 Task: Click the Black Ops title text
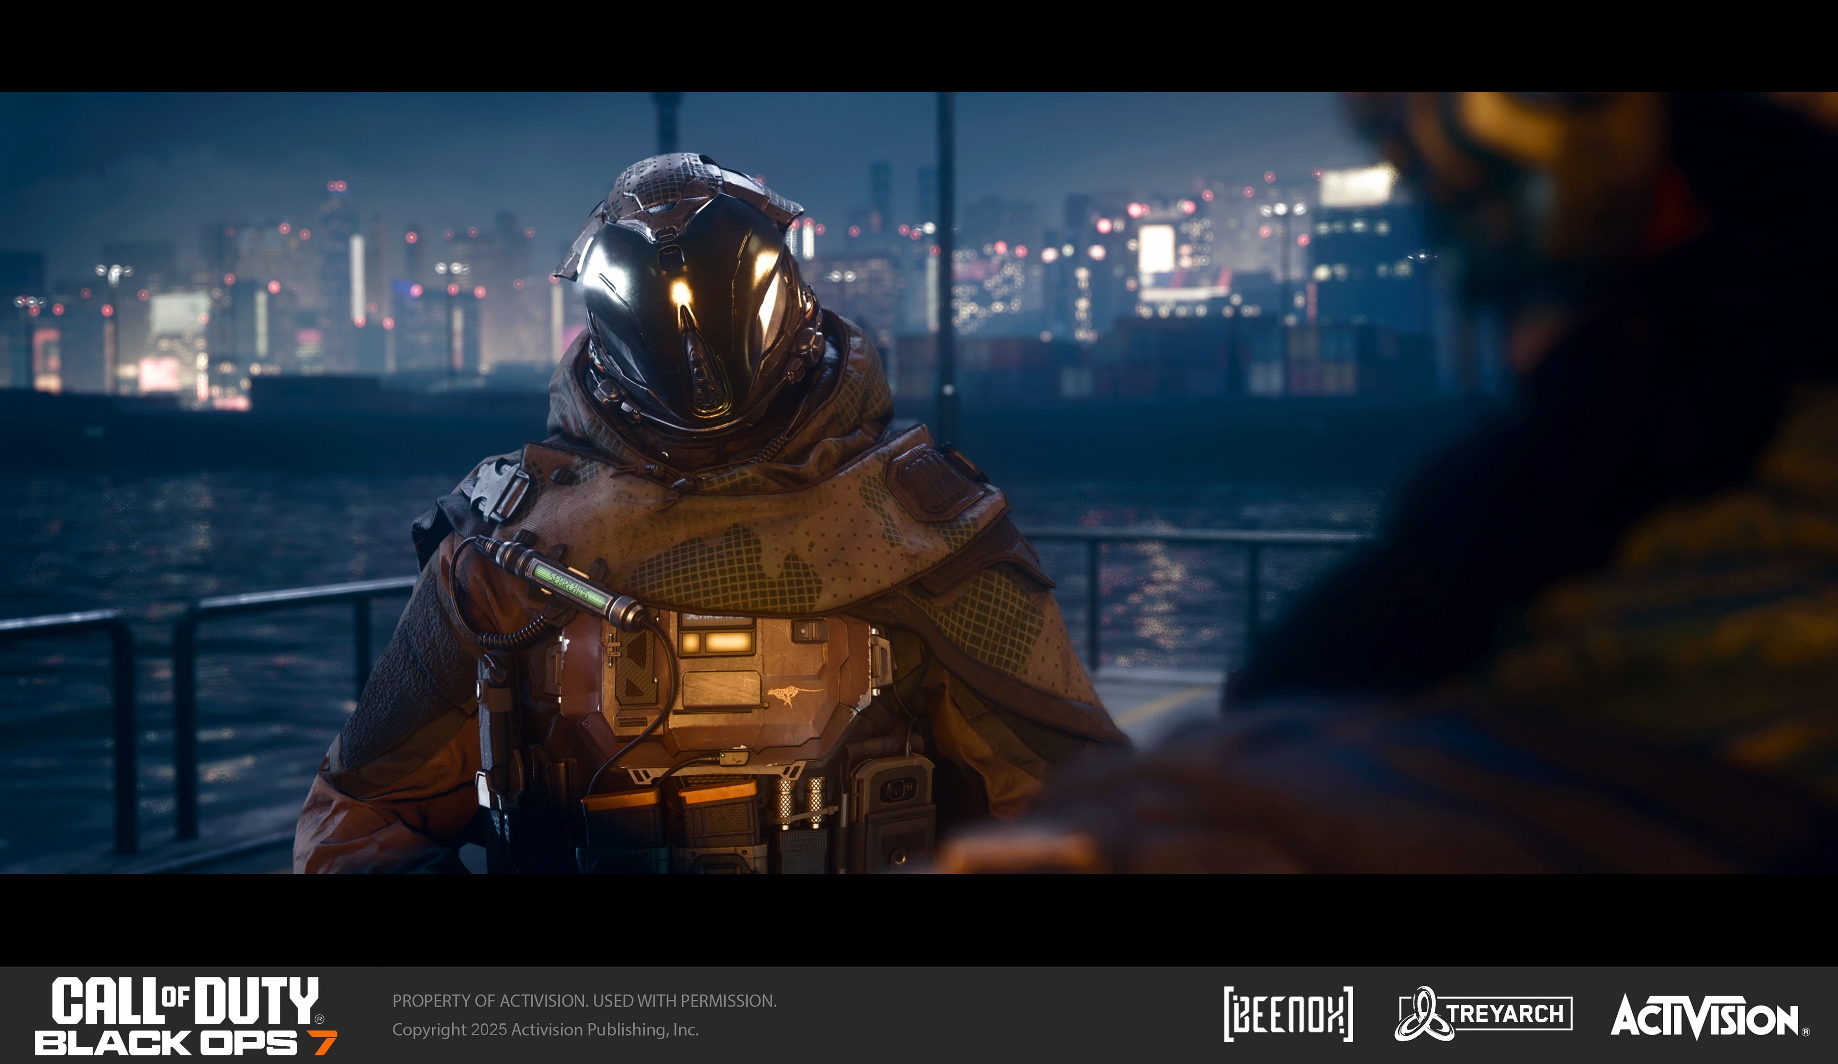pyautogui.click(x=166, y=1043)
